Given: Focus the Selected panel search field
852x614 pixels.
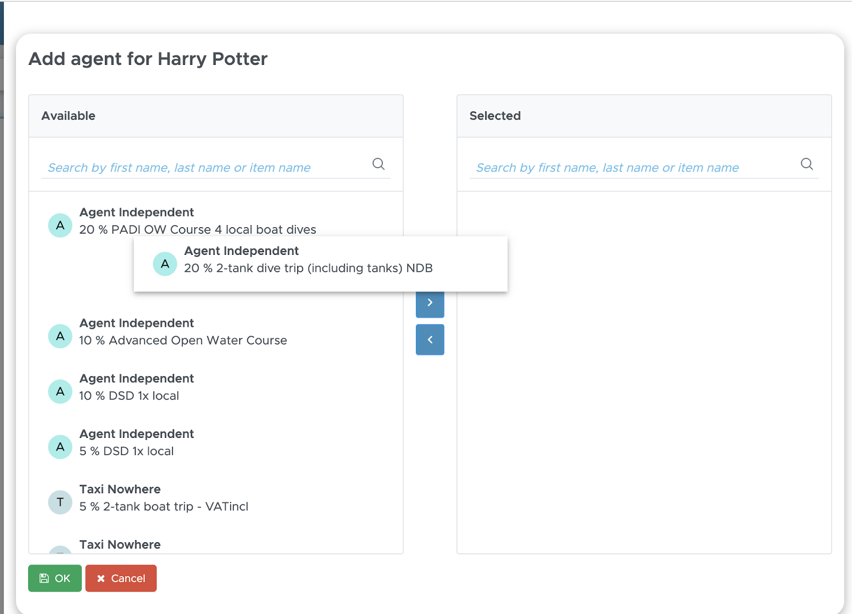Looking at the screenshot, I should coord(644,168).
